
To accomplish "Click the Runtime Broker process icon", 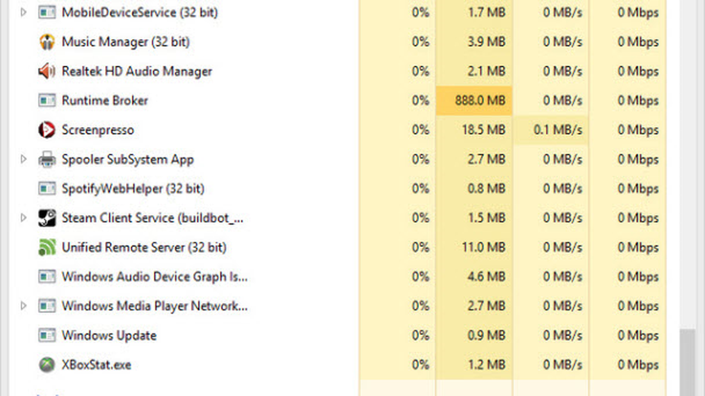I will (x=46, y=100).
